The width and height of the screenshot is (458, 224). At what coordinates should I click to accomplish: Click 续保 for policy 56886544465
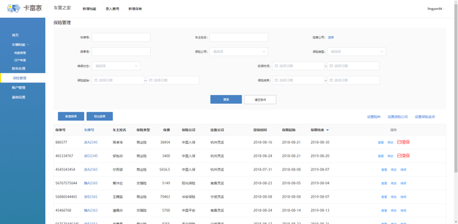404,197
